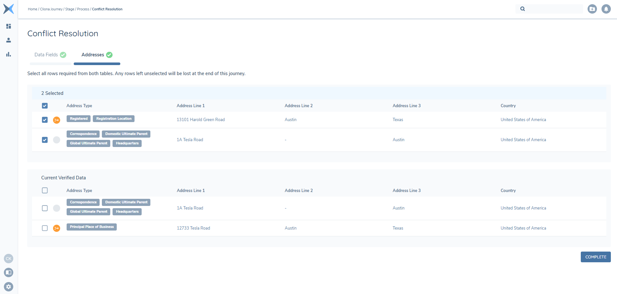Open the analytics bar-chart sidebar icon
Image resolution: width=617 pixels, height=294 pixels.
pyautogui.click(x=8, y=54)
